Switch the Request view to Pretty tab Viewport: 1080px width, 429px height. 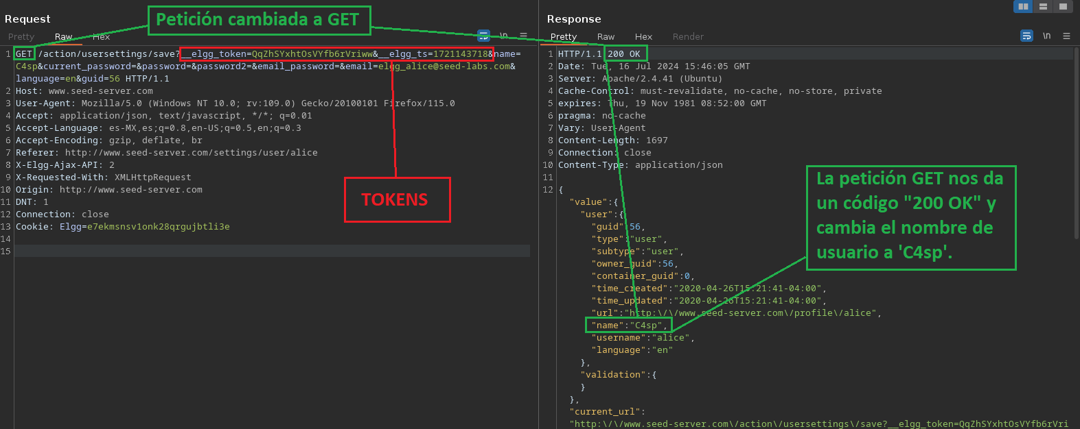(21, 37)
